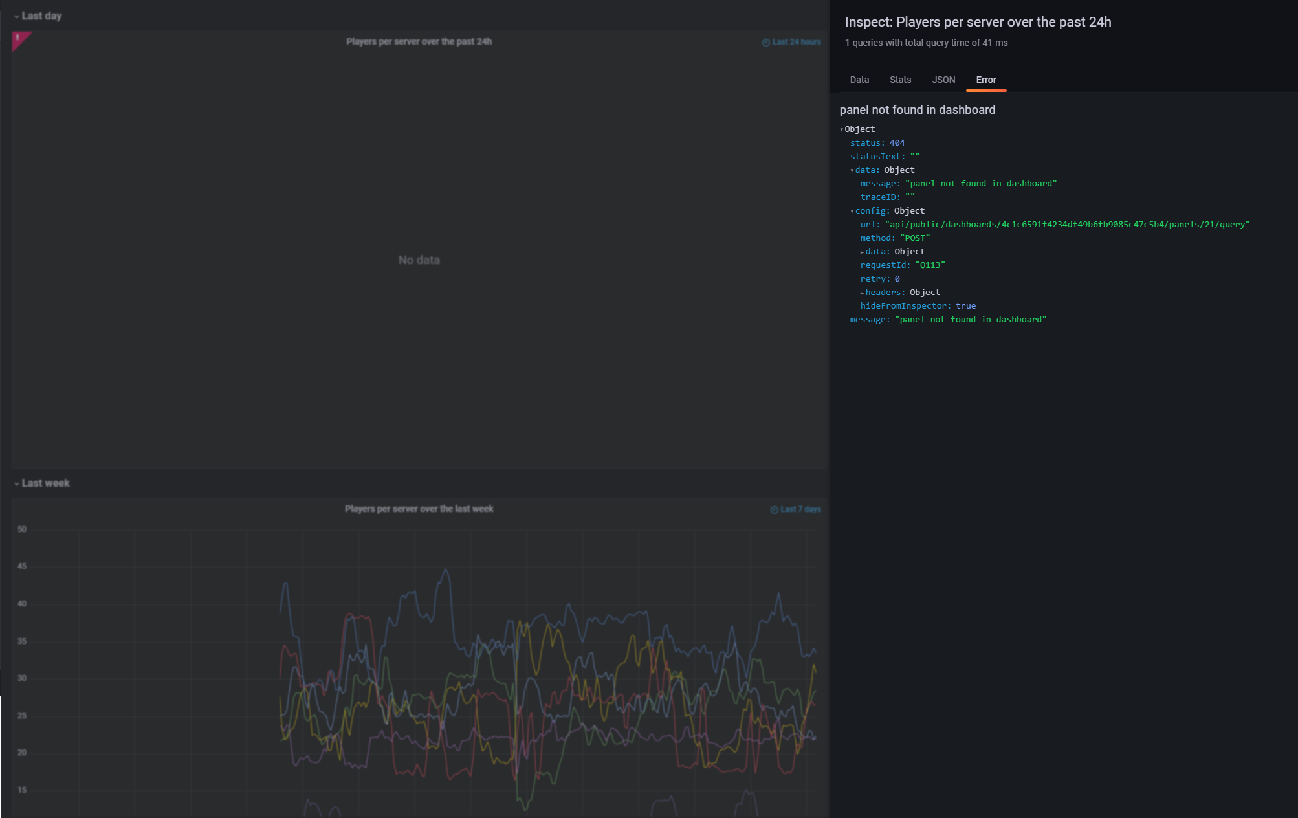Collapse the first data Object node
The width and height of the screenshot is (1298, 818).
click(x=853, y=170)
